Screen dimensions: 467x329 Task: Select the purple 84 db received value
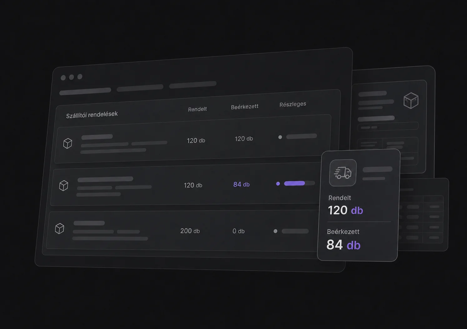[241, 184]
